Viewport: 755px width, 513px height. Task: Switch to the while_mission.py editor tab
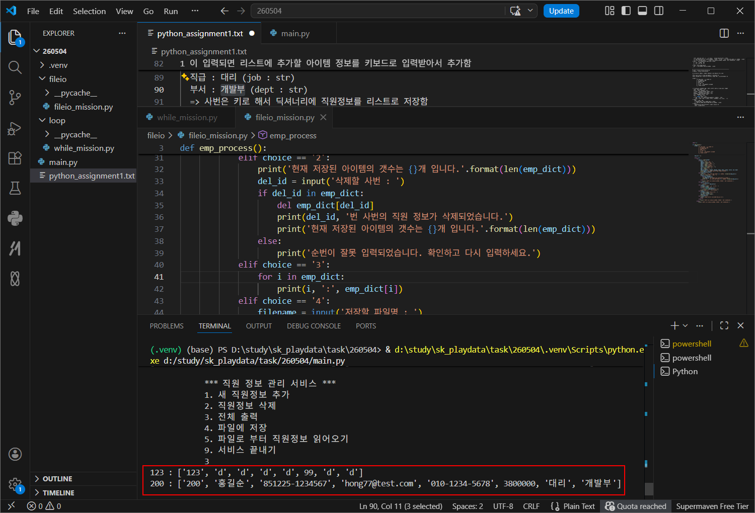tap(187, 117)
